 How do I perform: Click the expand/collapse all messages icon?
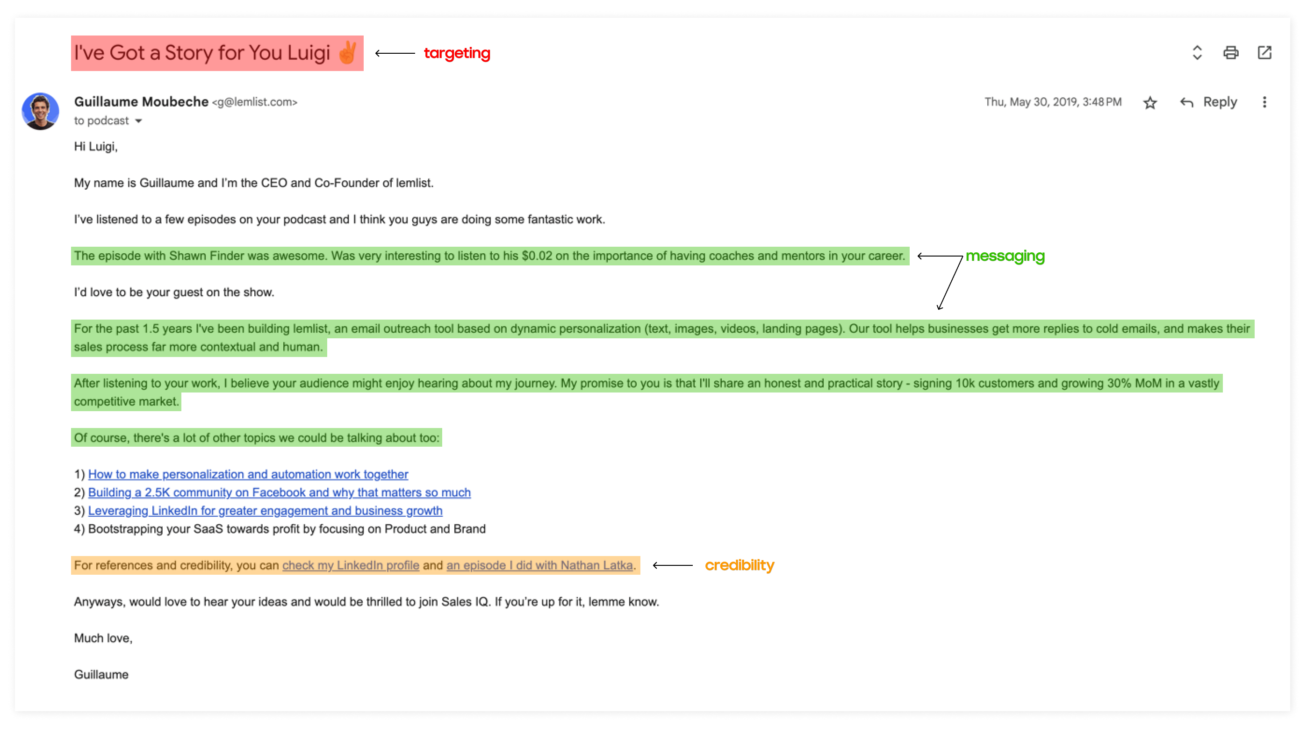point(1197,52)
